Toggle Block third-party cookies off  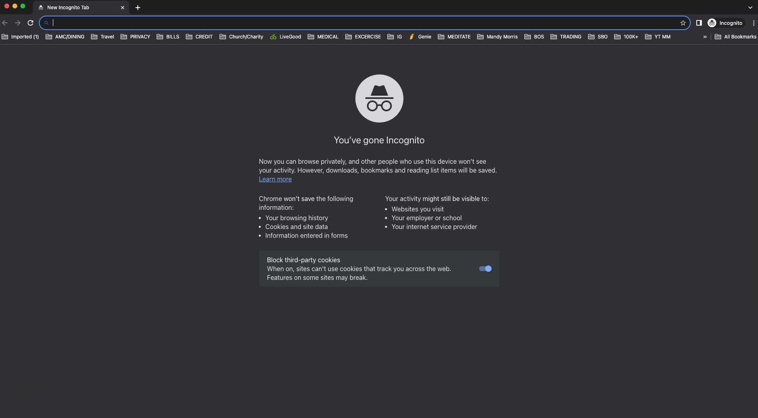pos(484,269)
